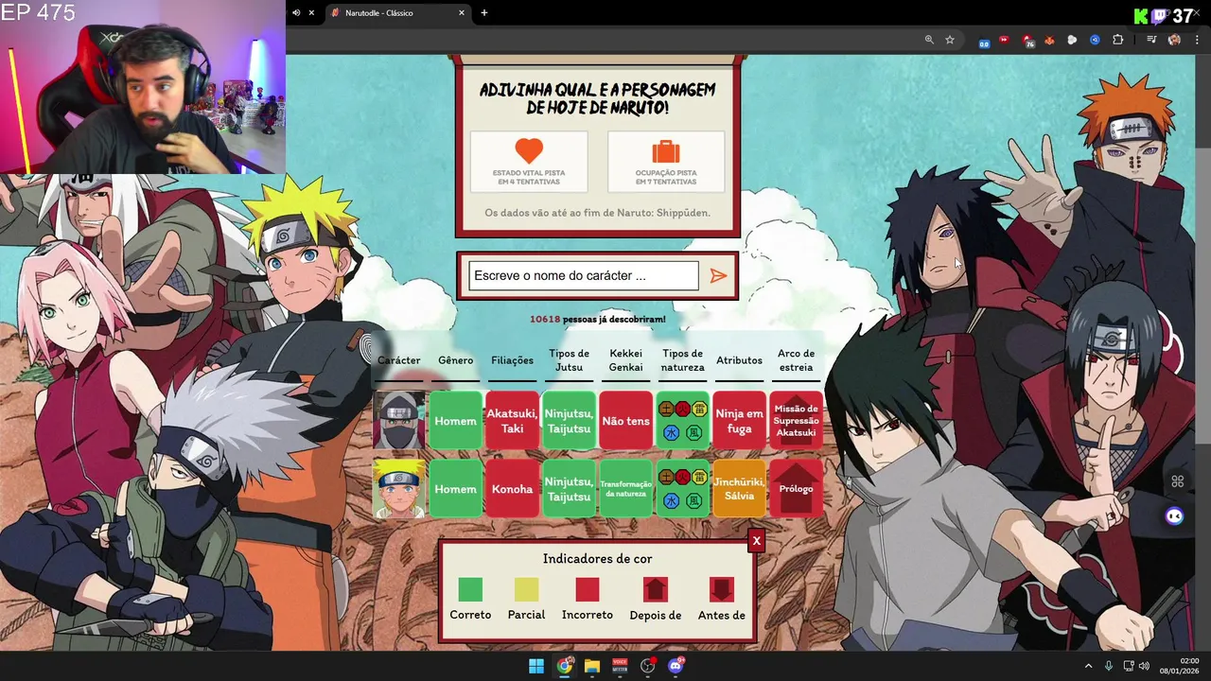This screenshot has width=1211, height=681.
Task: Click the 'Tipos de Jutsu' column header
Action: coord(569,360)
